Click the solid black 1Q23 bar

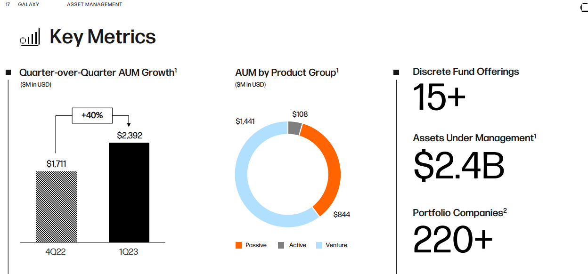[x=129, y=192]
